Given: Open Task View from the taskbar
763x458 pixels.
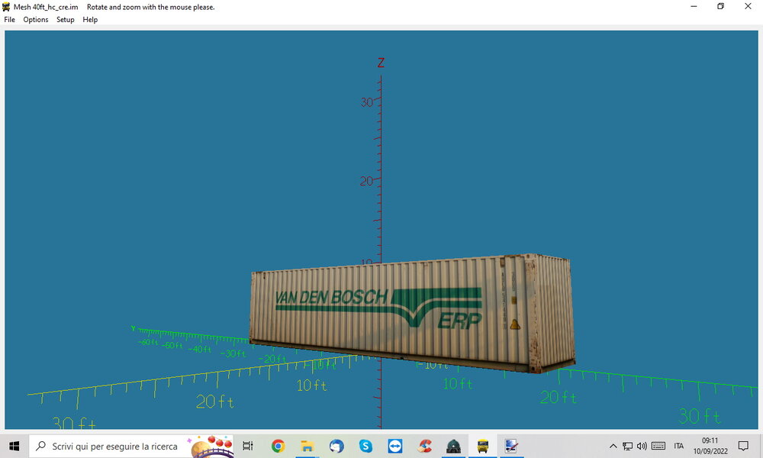Looking at the screenshot, I should pos(248,446).
